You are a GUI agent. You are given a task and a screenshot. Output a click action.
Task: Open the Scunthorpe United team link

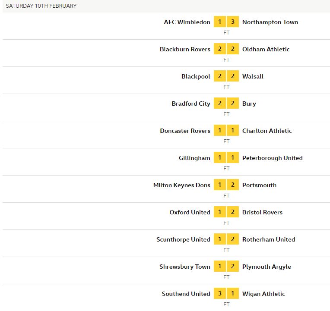[x=183, y=239]
